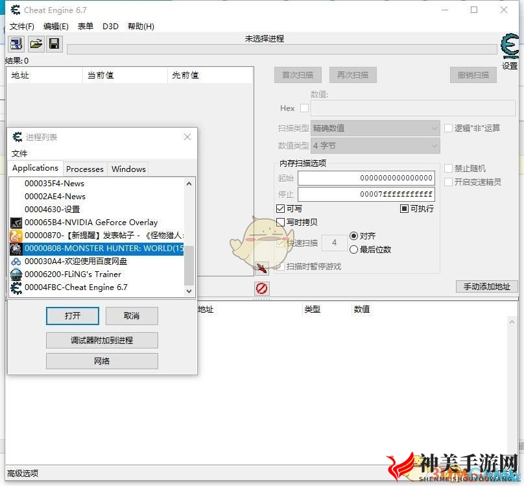
Task: Click the Baidu Netdisk cloud icon
Action: point(16,261)
